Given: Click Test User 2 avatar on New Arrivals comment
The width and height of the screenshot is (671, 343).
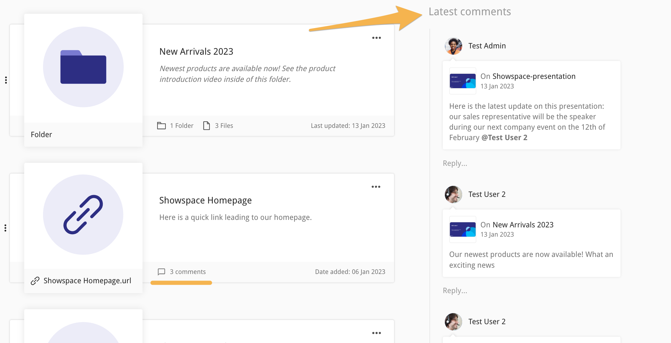Looking at the screenshot, I should (453, 195).
